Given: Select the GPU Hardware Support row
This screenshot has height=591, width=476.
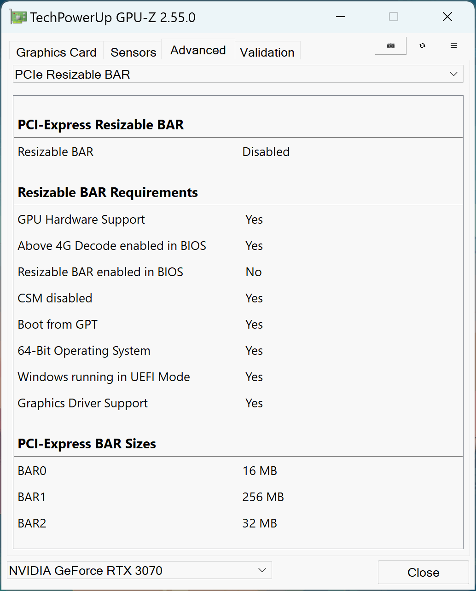Looking at the screenshot, I should pos(140,220).
